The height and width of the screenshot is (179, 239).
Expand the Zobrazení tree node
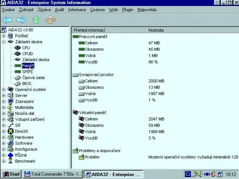pyautogui.click(x=3, y=101)
